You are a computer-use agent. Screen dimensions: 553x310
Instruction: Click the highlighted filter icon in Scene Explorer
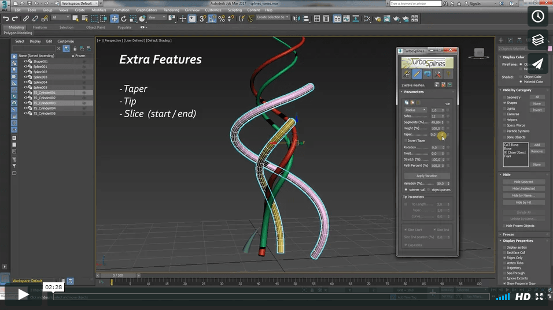point(67,48)
